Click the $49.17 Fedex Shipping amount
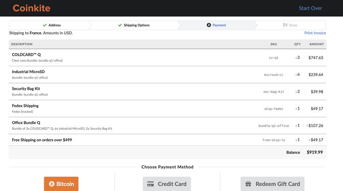This screenshot has height=191, width=343. (317, 109)
